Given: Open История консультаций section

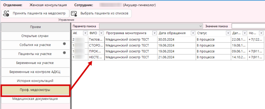Looking at the screenshot, I should [36, 81].
